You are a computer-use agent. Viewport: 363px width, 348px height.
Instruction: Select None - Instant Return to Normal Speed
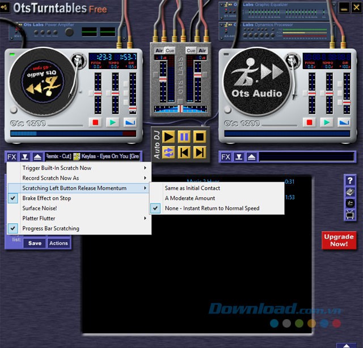pos(212,209)
